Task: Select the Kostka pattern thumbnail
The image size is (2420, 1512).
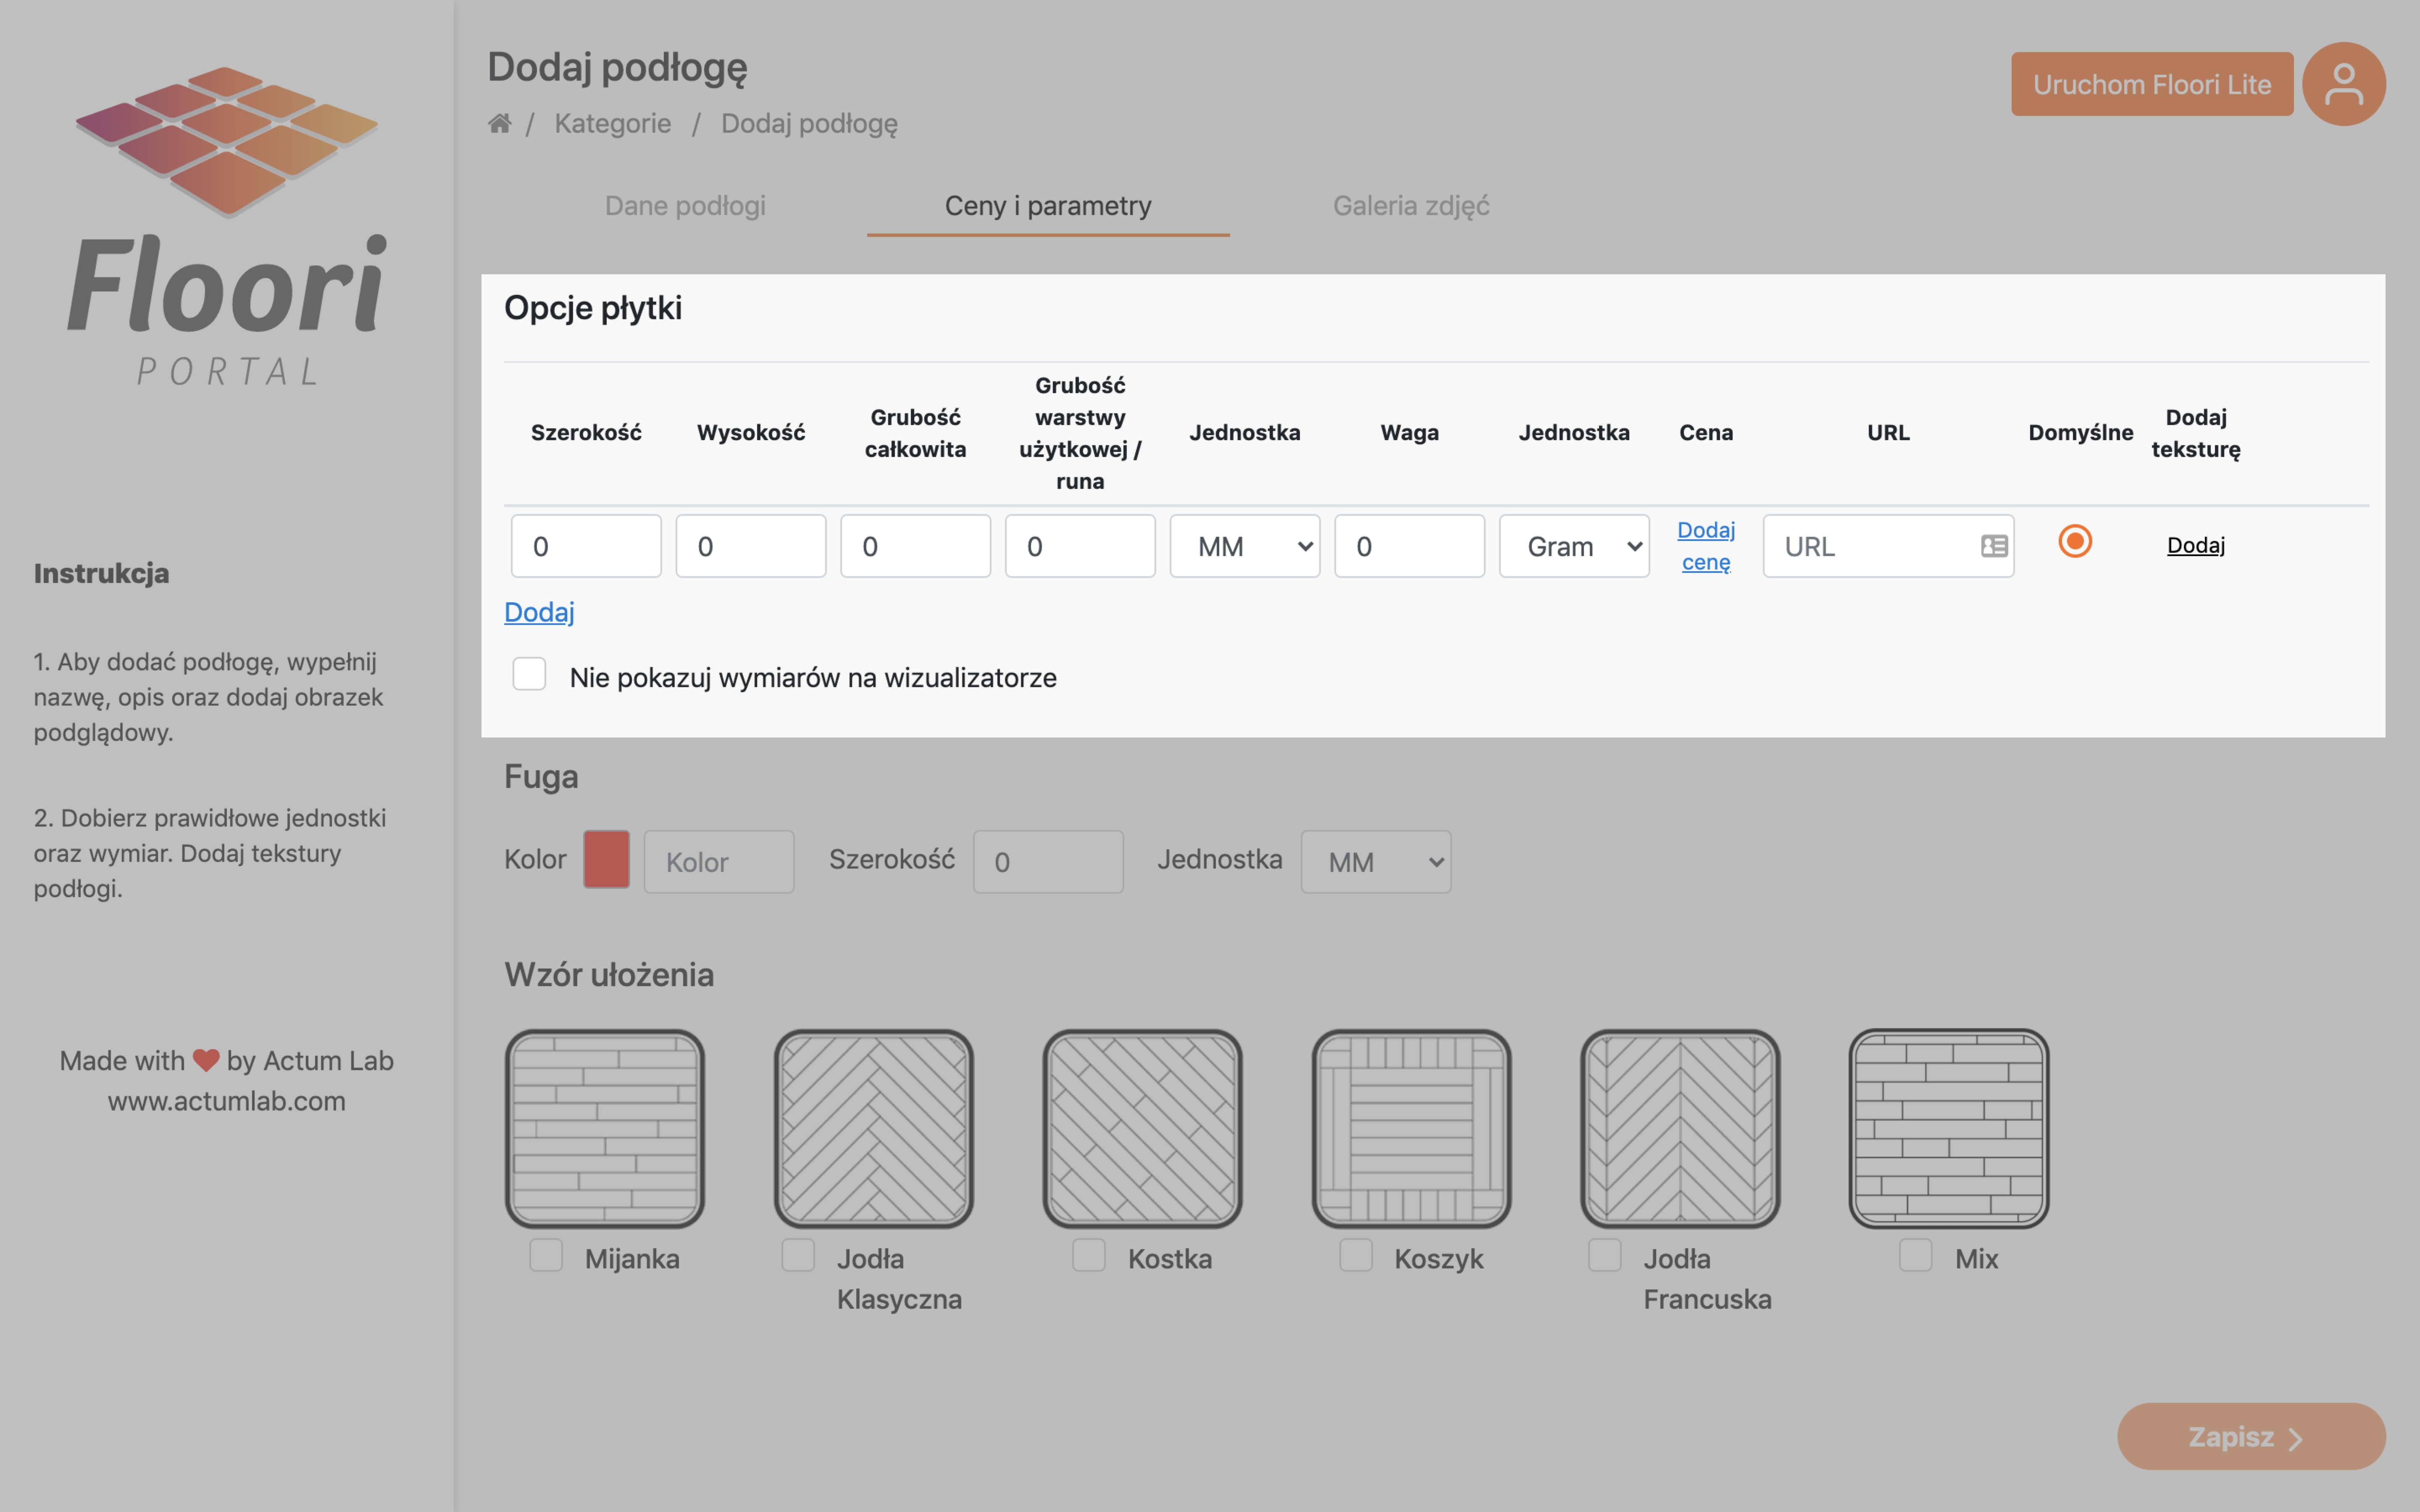Action: (x=1143, y=1129)
